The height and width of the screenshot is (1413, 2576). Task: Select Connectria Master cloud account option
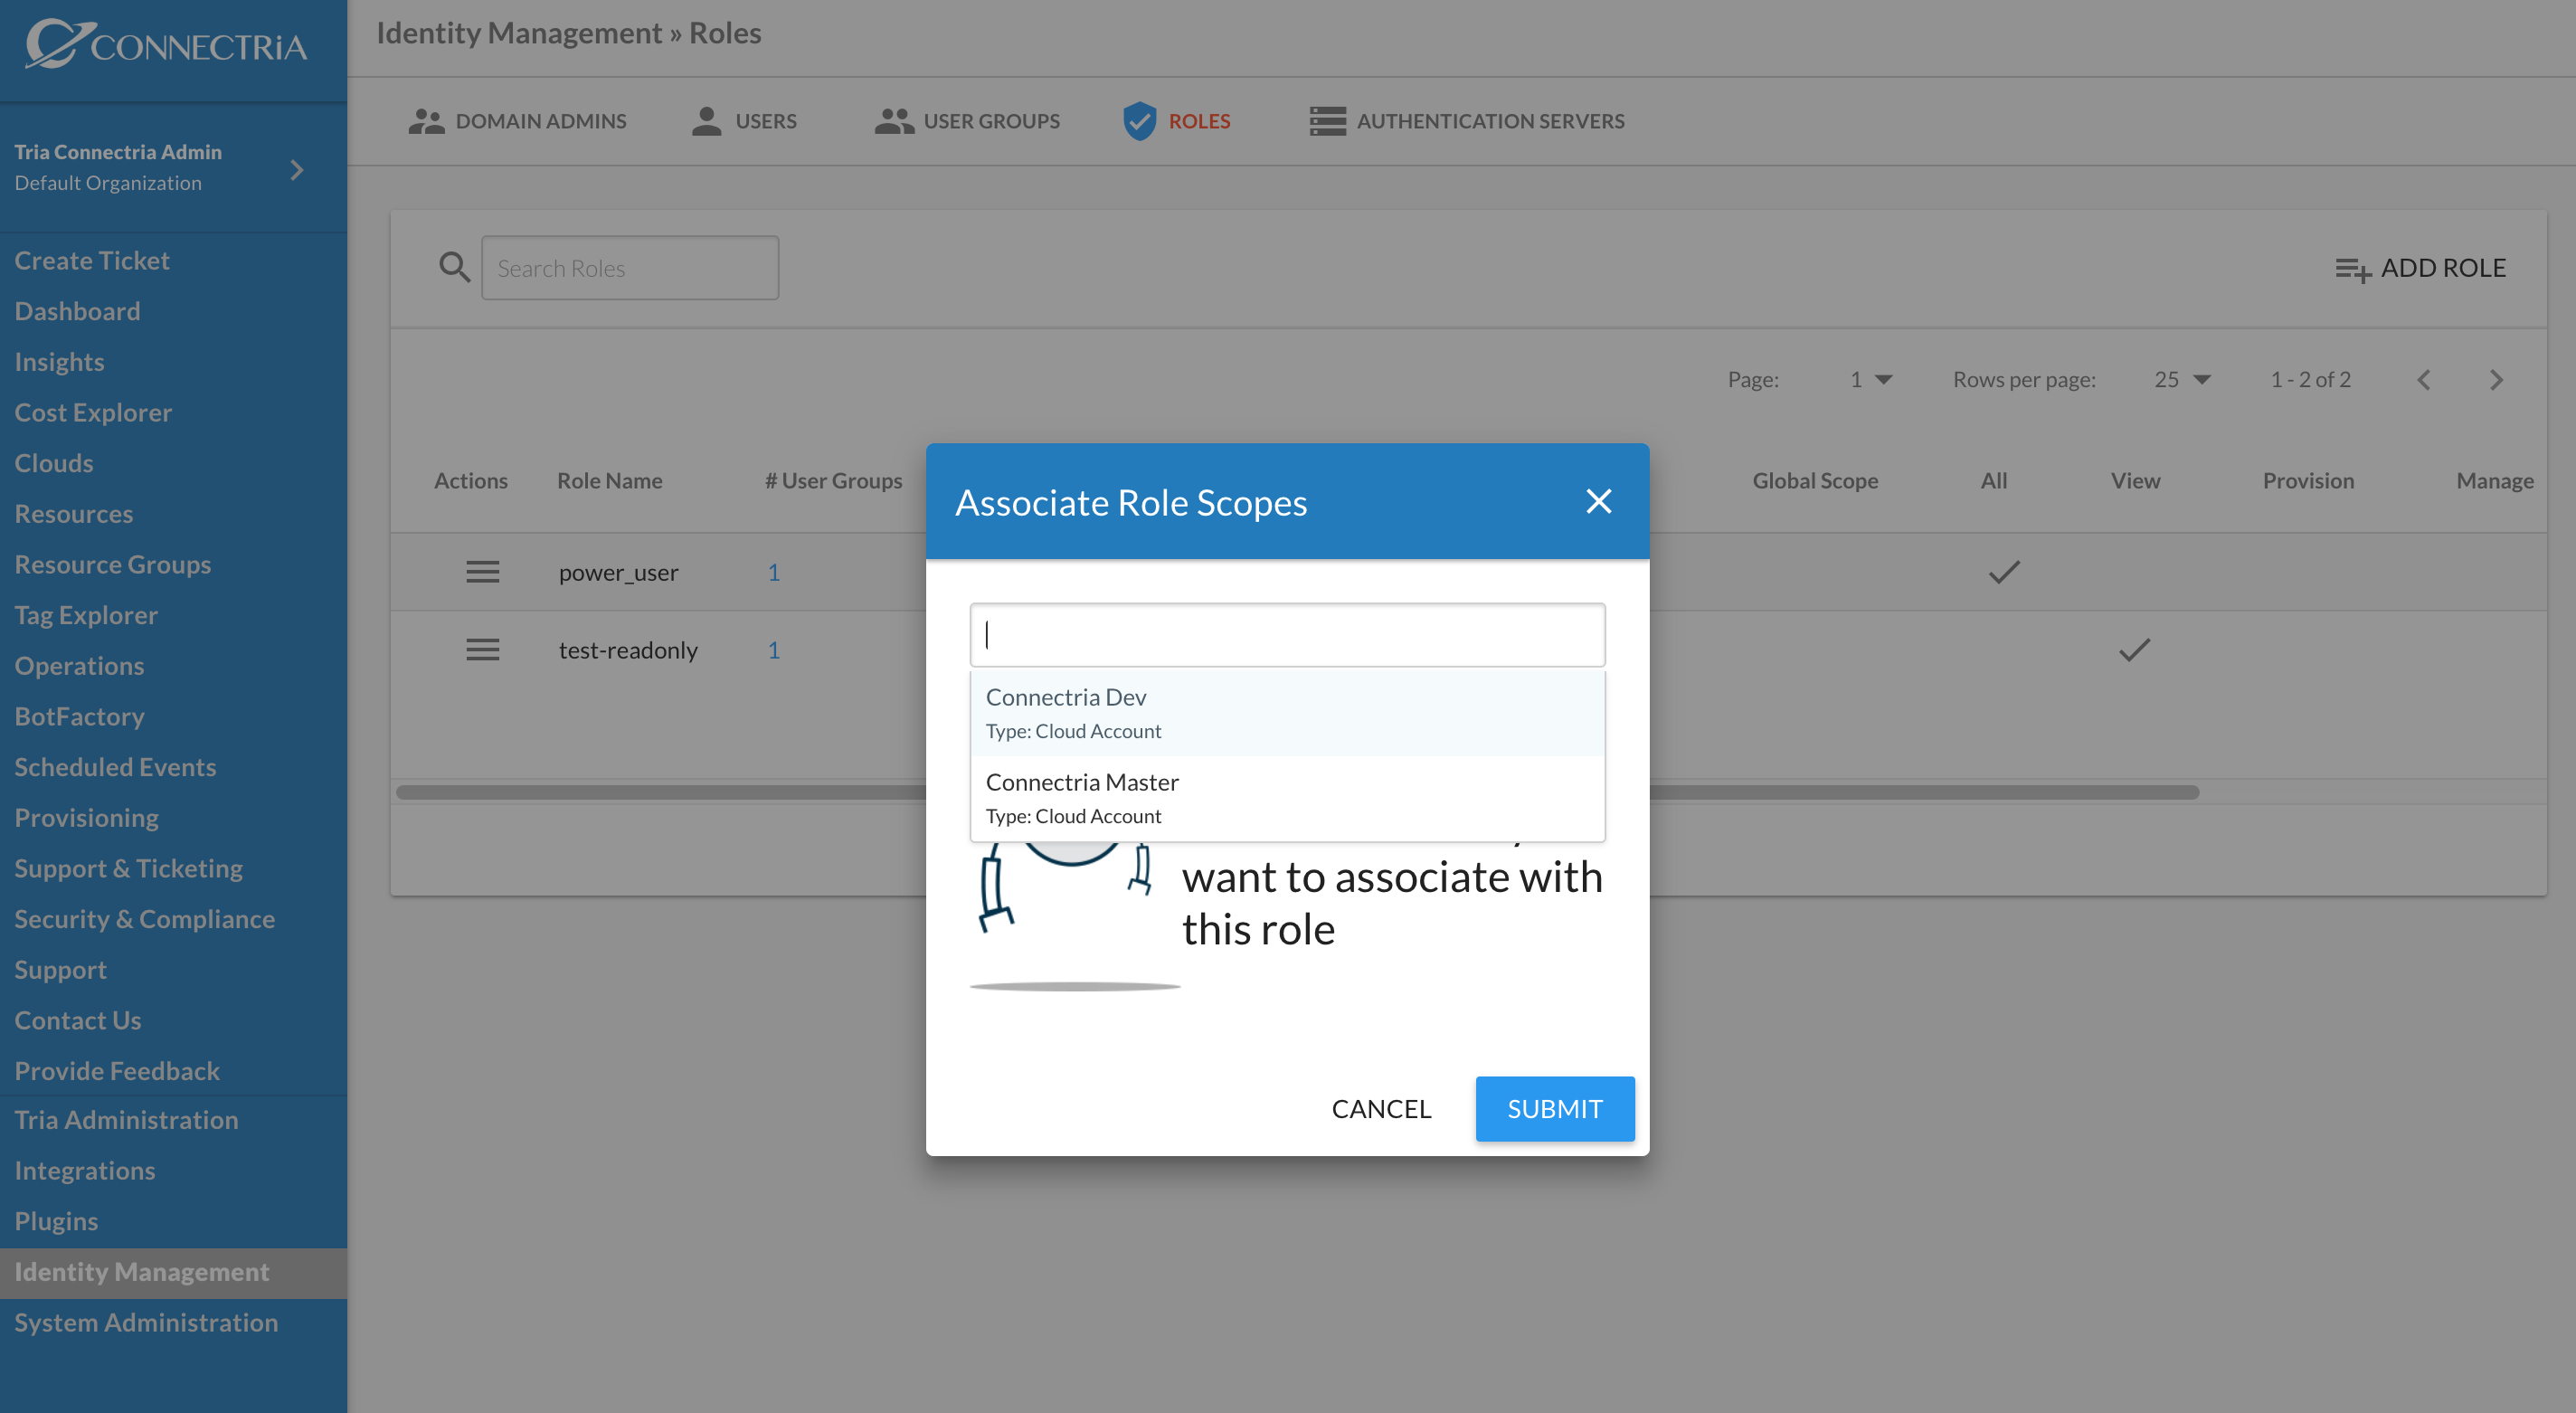click(1287, 798)
